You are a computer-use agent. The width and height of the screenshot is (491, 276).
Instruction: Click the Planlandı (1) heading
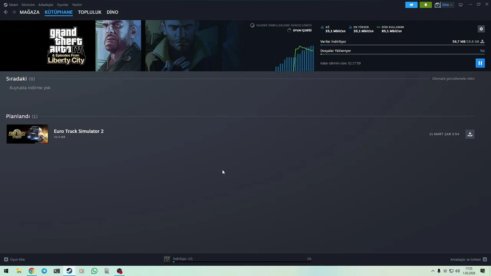pyautogui.click(x=22, y=116)
